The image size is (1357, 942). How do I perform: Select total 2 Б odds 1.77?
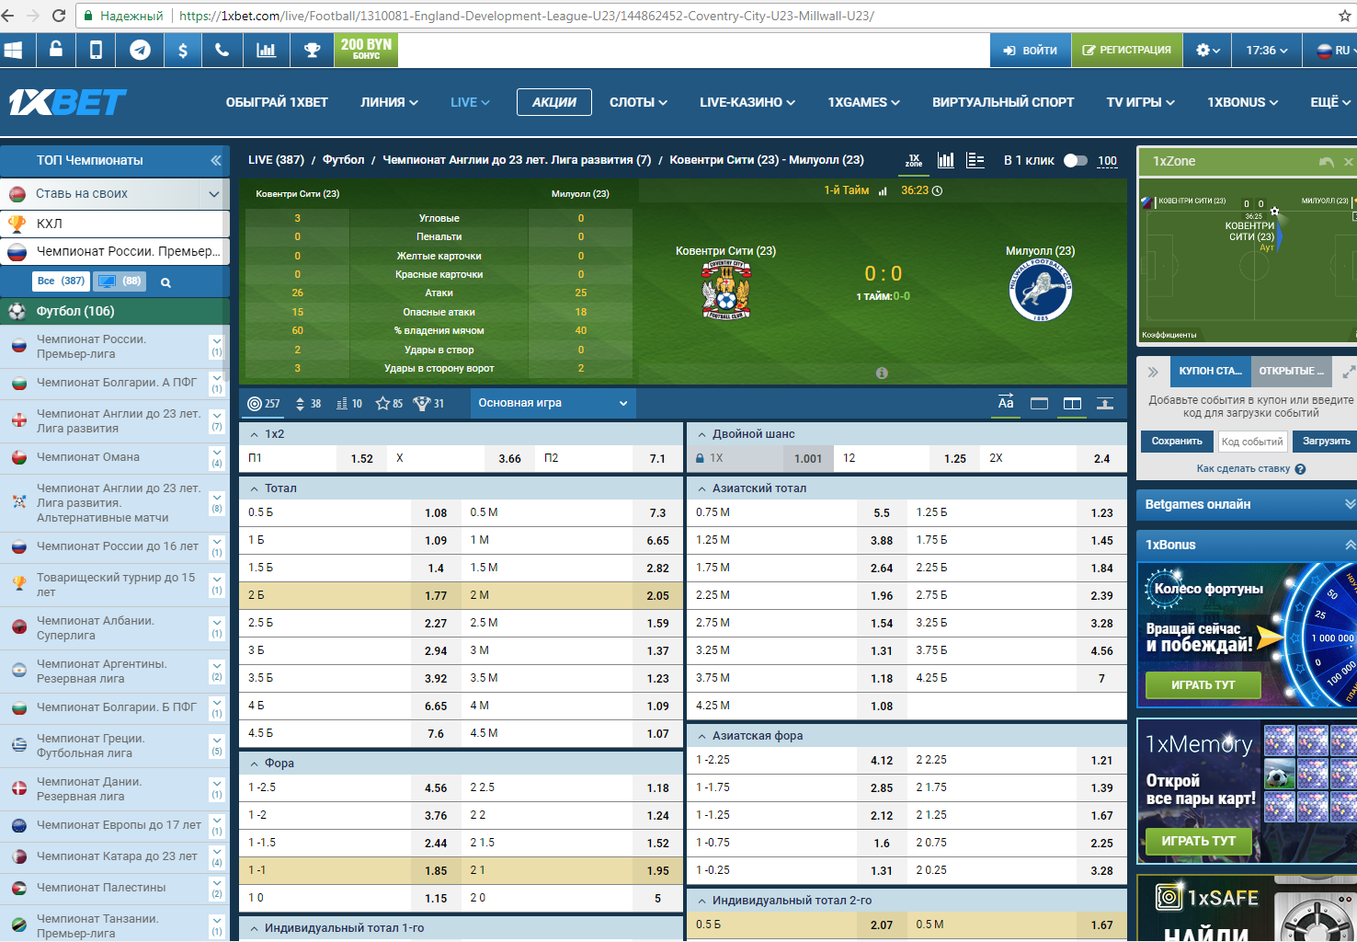pyautogui.click(x=350, y=595)
